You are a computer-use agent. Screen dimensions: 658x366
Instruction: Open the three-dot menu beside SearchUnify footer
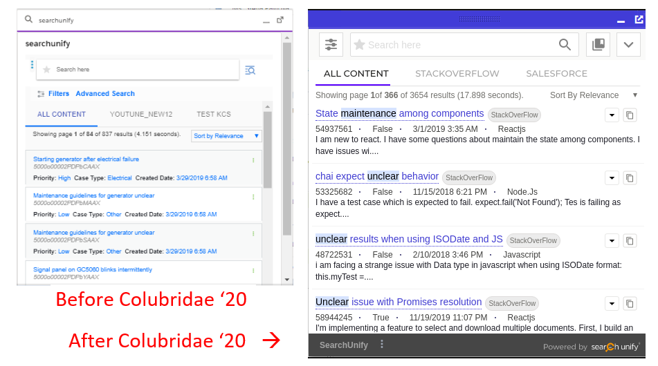tap(381, 344)
